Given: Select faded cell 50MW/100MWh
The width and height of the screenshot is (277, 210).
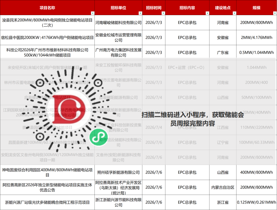Looking at the screenshot, I should coord(256,97).
